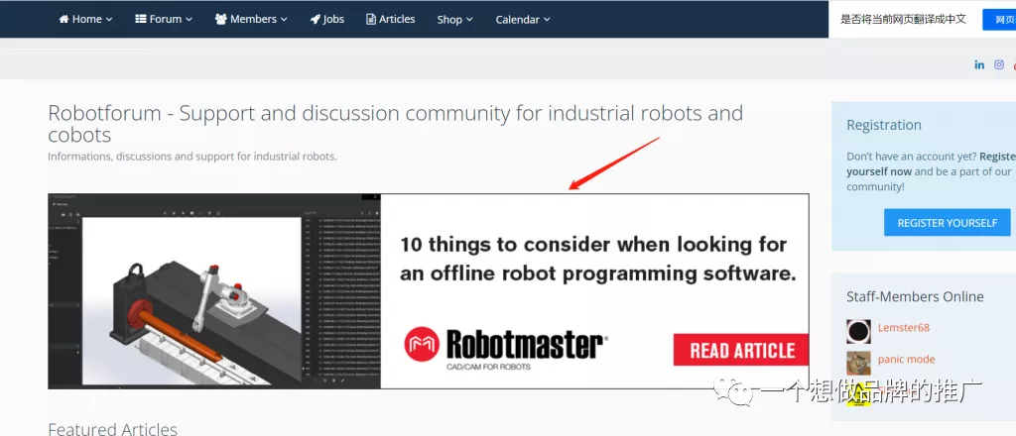The height and width of the screenshot is (436, 1016).
Task: Open the Members menu
Action: 251,19
